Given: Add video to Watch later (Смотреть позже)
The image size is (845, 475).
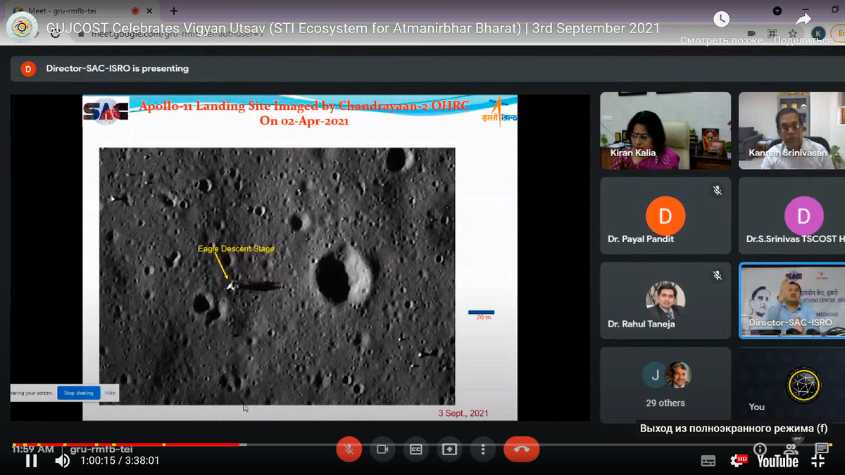Looking at the screenshot, I should pyautogui.click(x=721, y=28).
